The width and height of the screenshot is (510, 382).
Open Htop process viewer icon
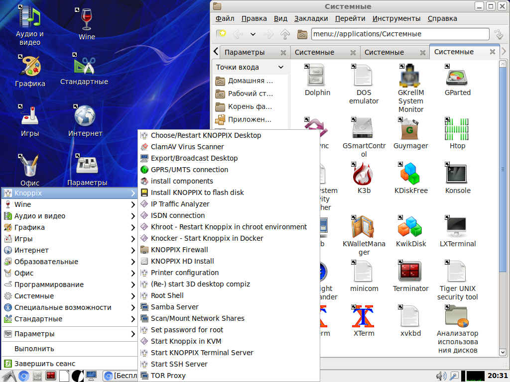[457, 129]
